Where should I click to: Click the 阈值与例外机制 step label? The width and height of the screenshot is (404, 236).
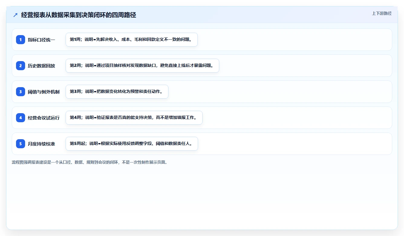click(44, 92)
